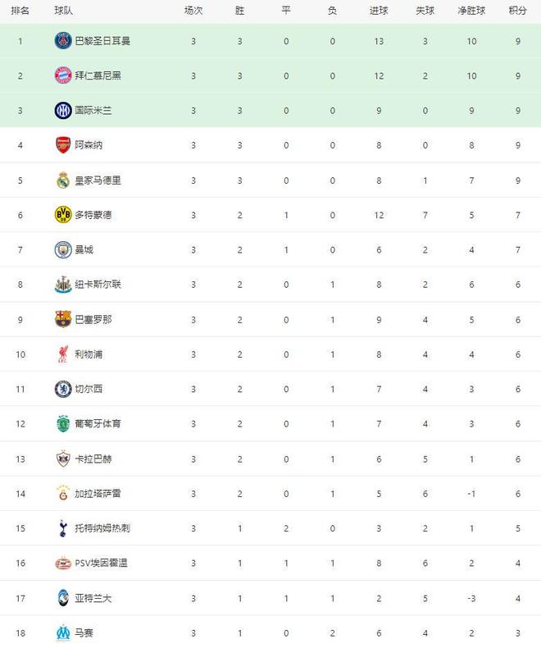Image resolution: width=541 pixels, height=648 pixels.
Task: Click the Arsenal cannon badge
Action: point(63,144)
